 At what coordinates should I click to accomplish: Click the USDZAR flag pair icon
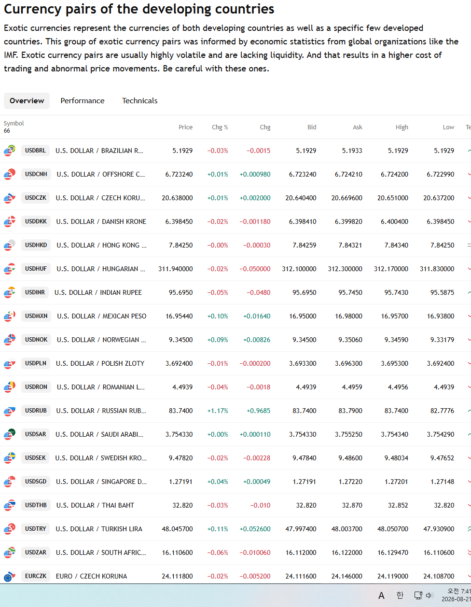coord(10,552)
